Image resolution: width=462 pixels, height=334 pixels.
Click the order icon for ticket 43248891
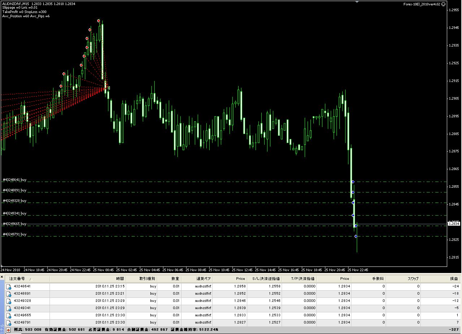(9, 294)
